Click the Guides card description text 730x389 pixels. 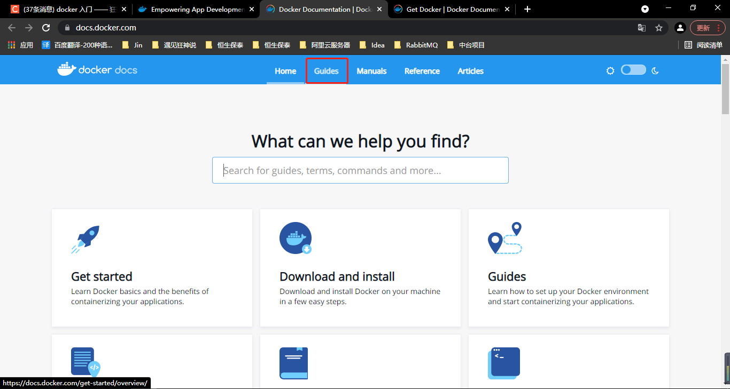(568, 297)
